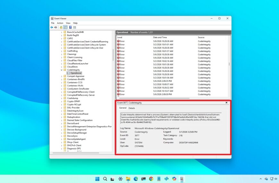Screen dimensions: 279x183
Task: Click the DESKTOP-MI6Q99M computer value
Action: point(189,143)
